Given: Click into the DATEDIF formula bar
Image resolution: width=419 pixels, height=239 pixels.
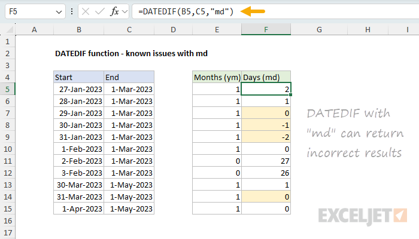Looking at the screenshot, I should tap(275, 11).
